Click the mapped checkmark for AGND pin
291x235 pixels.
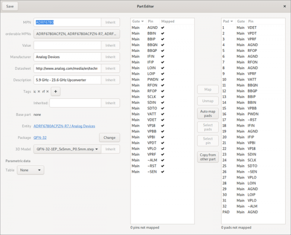click(x=163, y=28)
